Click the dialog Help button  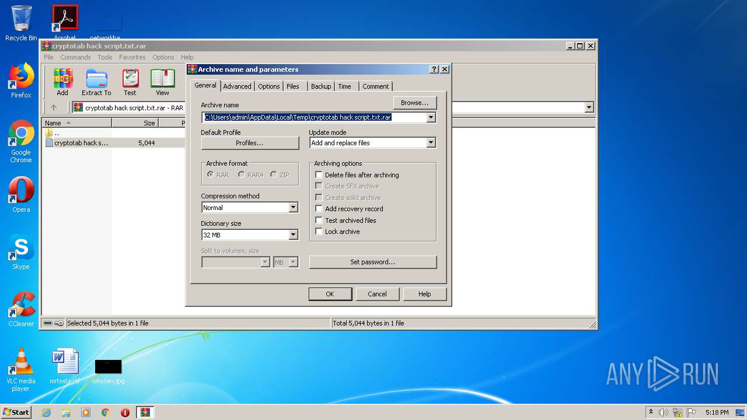(x=424, y=294)
